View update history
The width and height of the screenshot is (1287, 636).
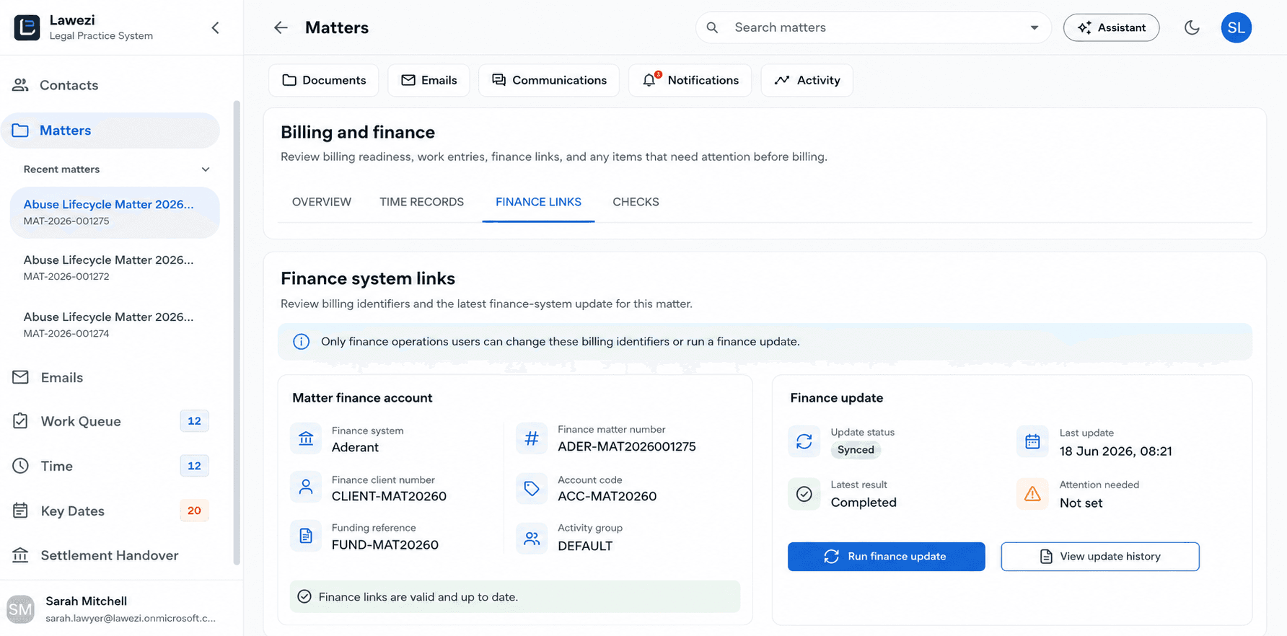click(1099, 557)
